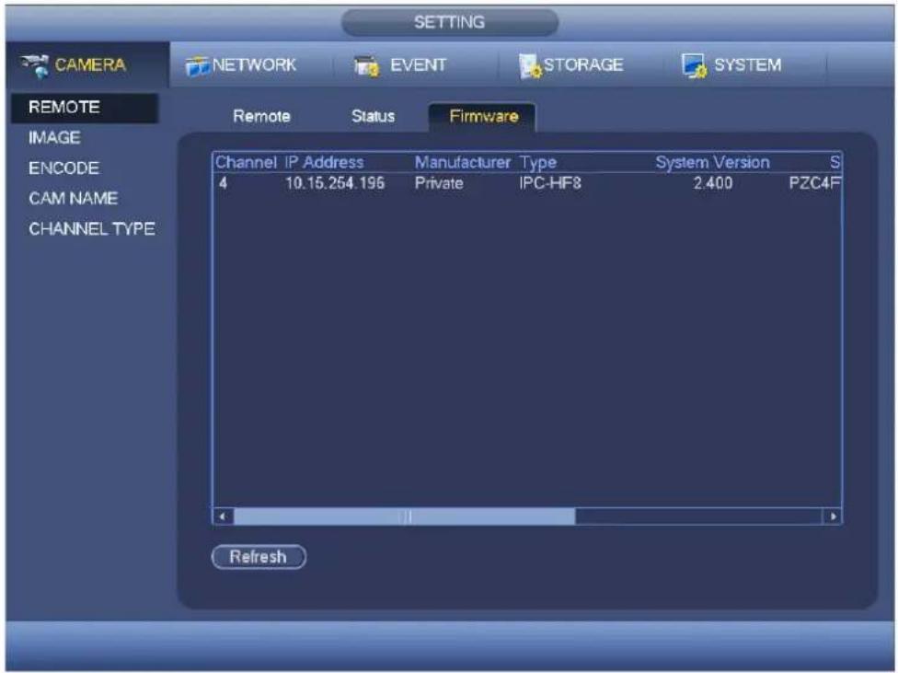Switch to the Remote sub-tab

coord(261,116)
